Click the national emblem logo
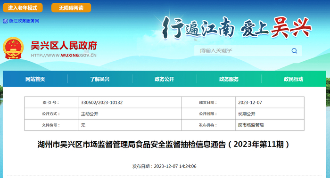 13,48
